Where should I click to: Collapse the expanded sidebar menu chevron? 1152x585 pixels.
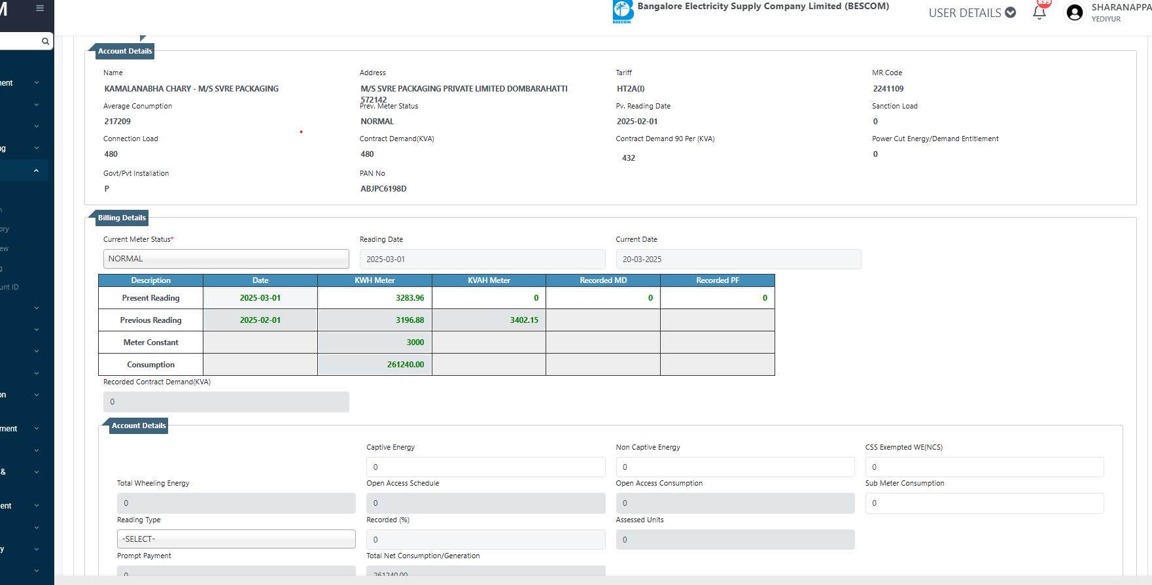(36, 171)
